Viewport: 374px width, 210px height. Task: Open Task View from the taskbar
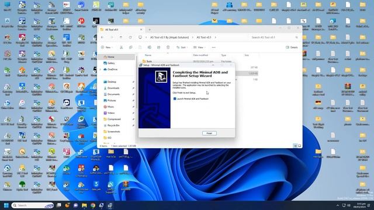click(x=58, y=205)
